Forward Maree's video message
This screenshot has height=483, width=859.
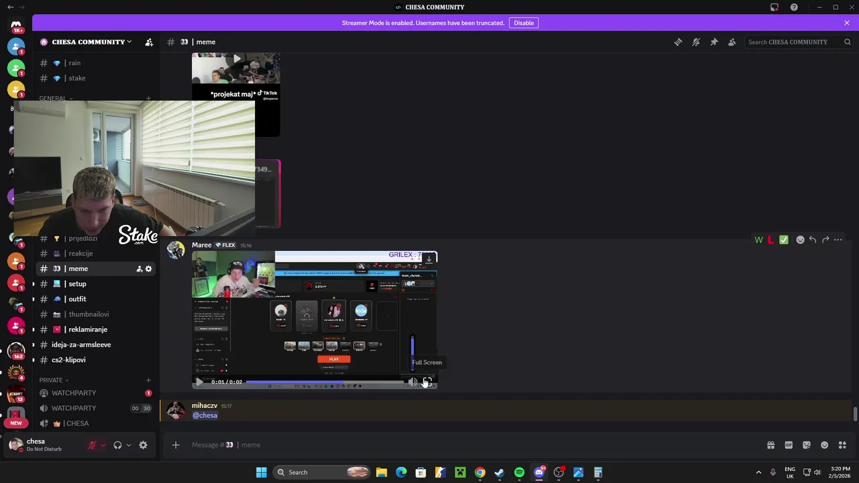[825, 239]
